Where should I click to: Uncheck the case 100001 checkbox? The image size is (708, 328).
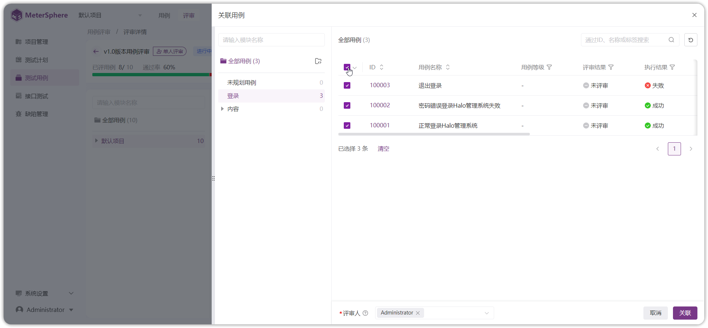click(x=347, y=126)
